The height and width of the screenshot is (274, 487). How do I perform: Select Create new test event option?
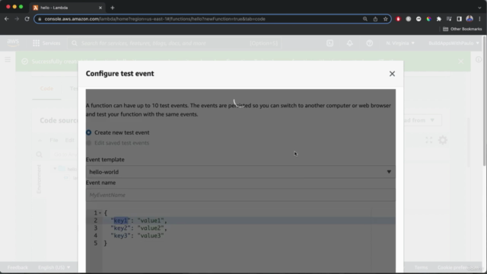tap(88, 132)
